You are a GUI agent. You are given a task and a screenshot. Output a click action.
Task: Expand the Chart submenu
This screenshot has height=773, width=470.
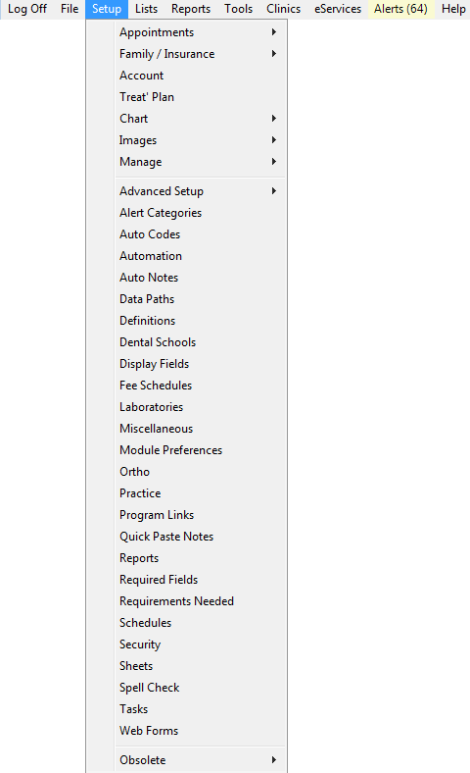[186, 119]
